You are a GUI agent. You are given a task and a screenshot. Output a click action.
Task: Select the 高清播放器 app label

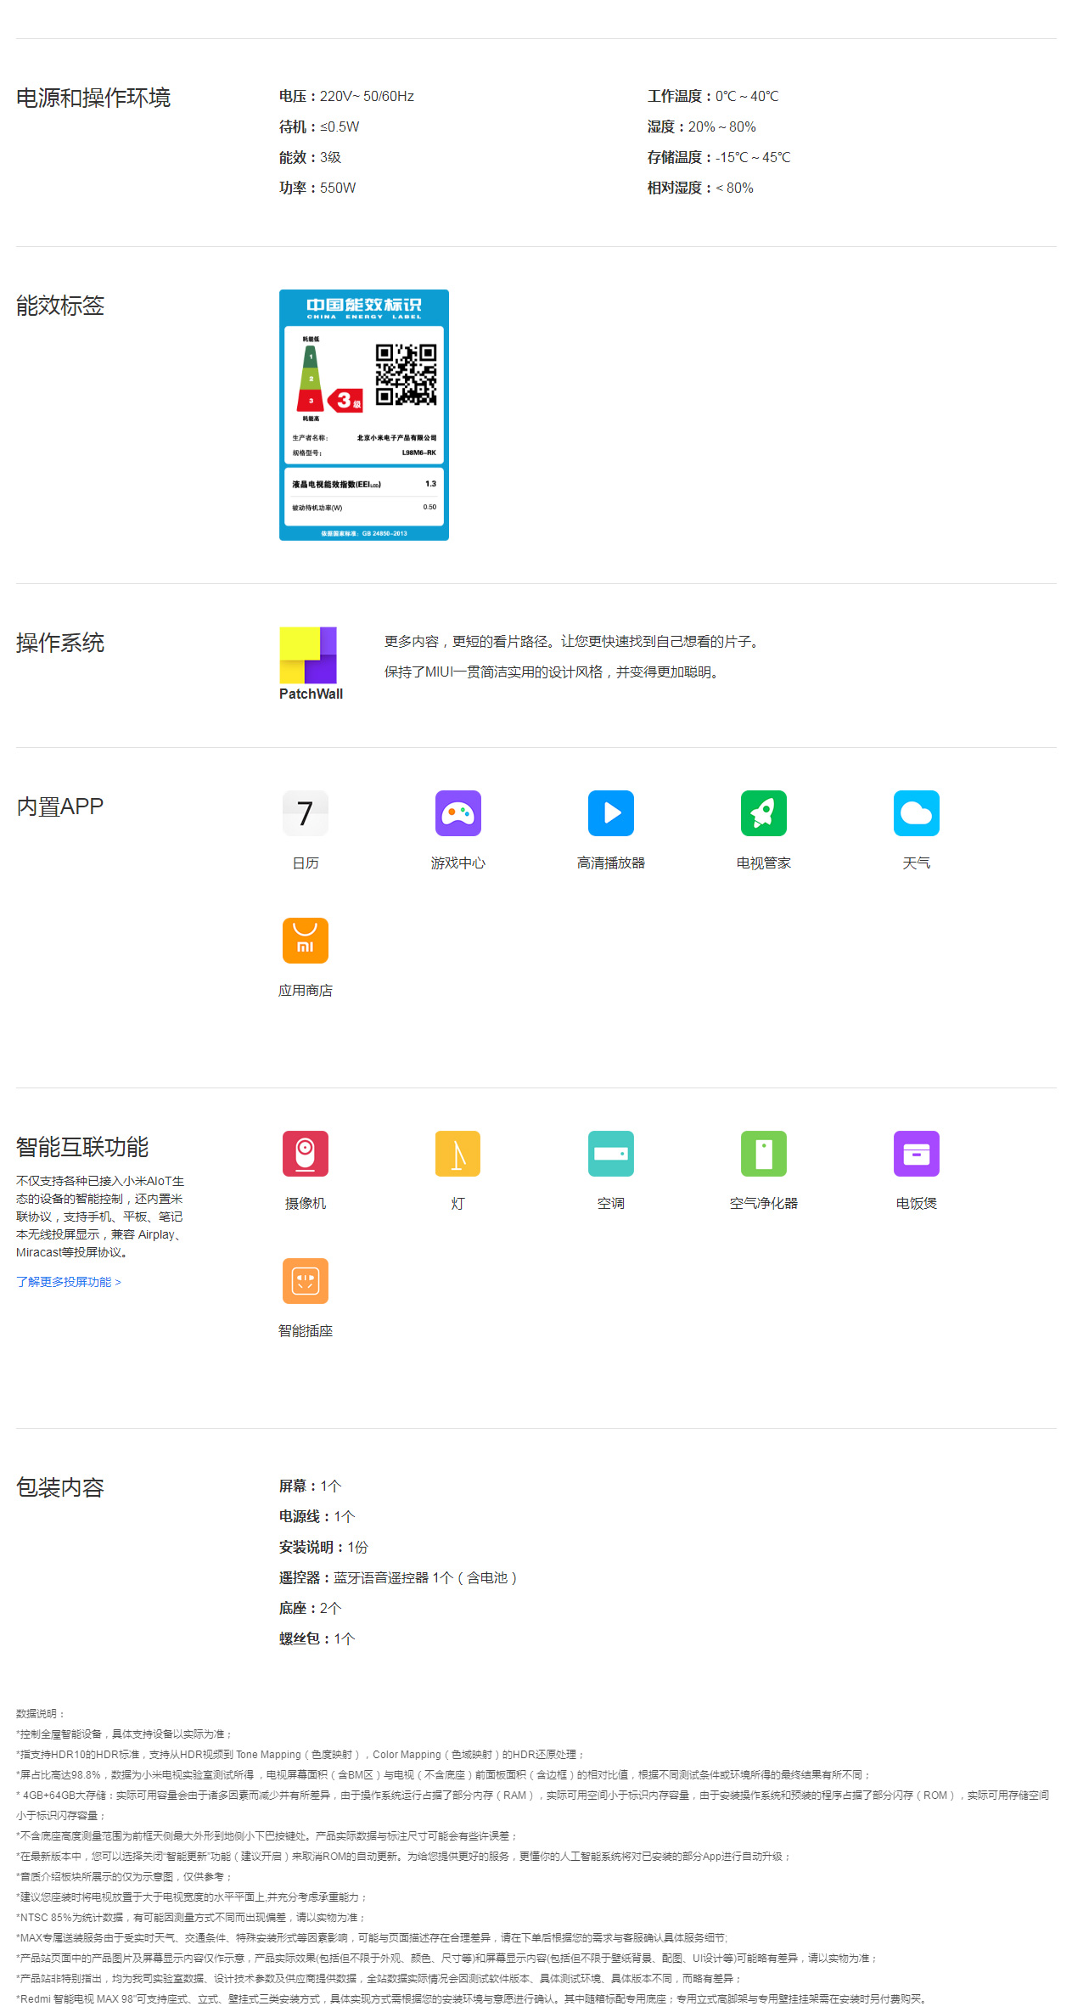pos(611,863)
